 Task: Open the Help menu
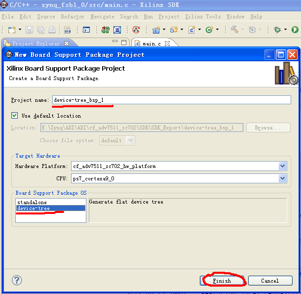click(256, 16)
